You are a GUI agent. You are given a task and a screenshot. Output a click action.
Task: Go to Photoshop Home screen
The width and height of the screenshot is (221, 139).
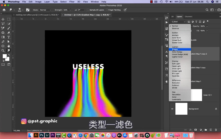[4, 10]
